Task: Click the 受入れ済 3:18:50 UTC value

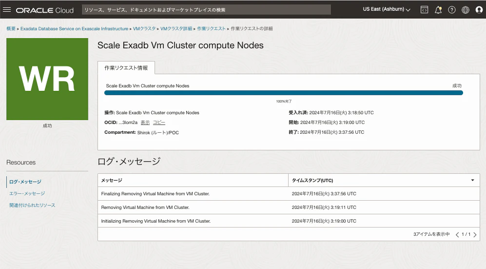Action: (x=341, y=113)
